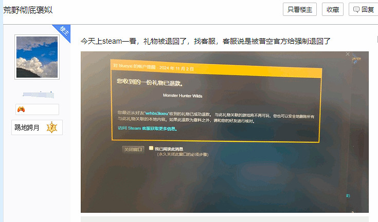This screenshot has height=222, width=378.
Task: Click the level 7 star badge
Action: point(51,127)
